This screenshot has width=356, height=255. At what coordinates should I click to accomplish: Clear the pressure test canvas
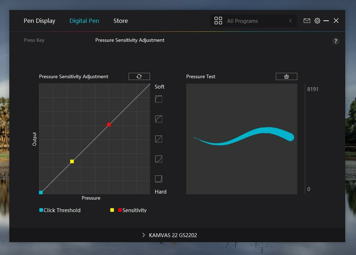pyautogui.click(x=286, y=76)
